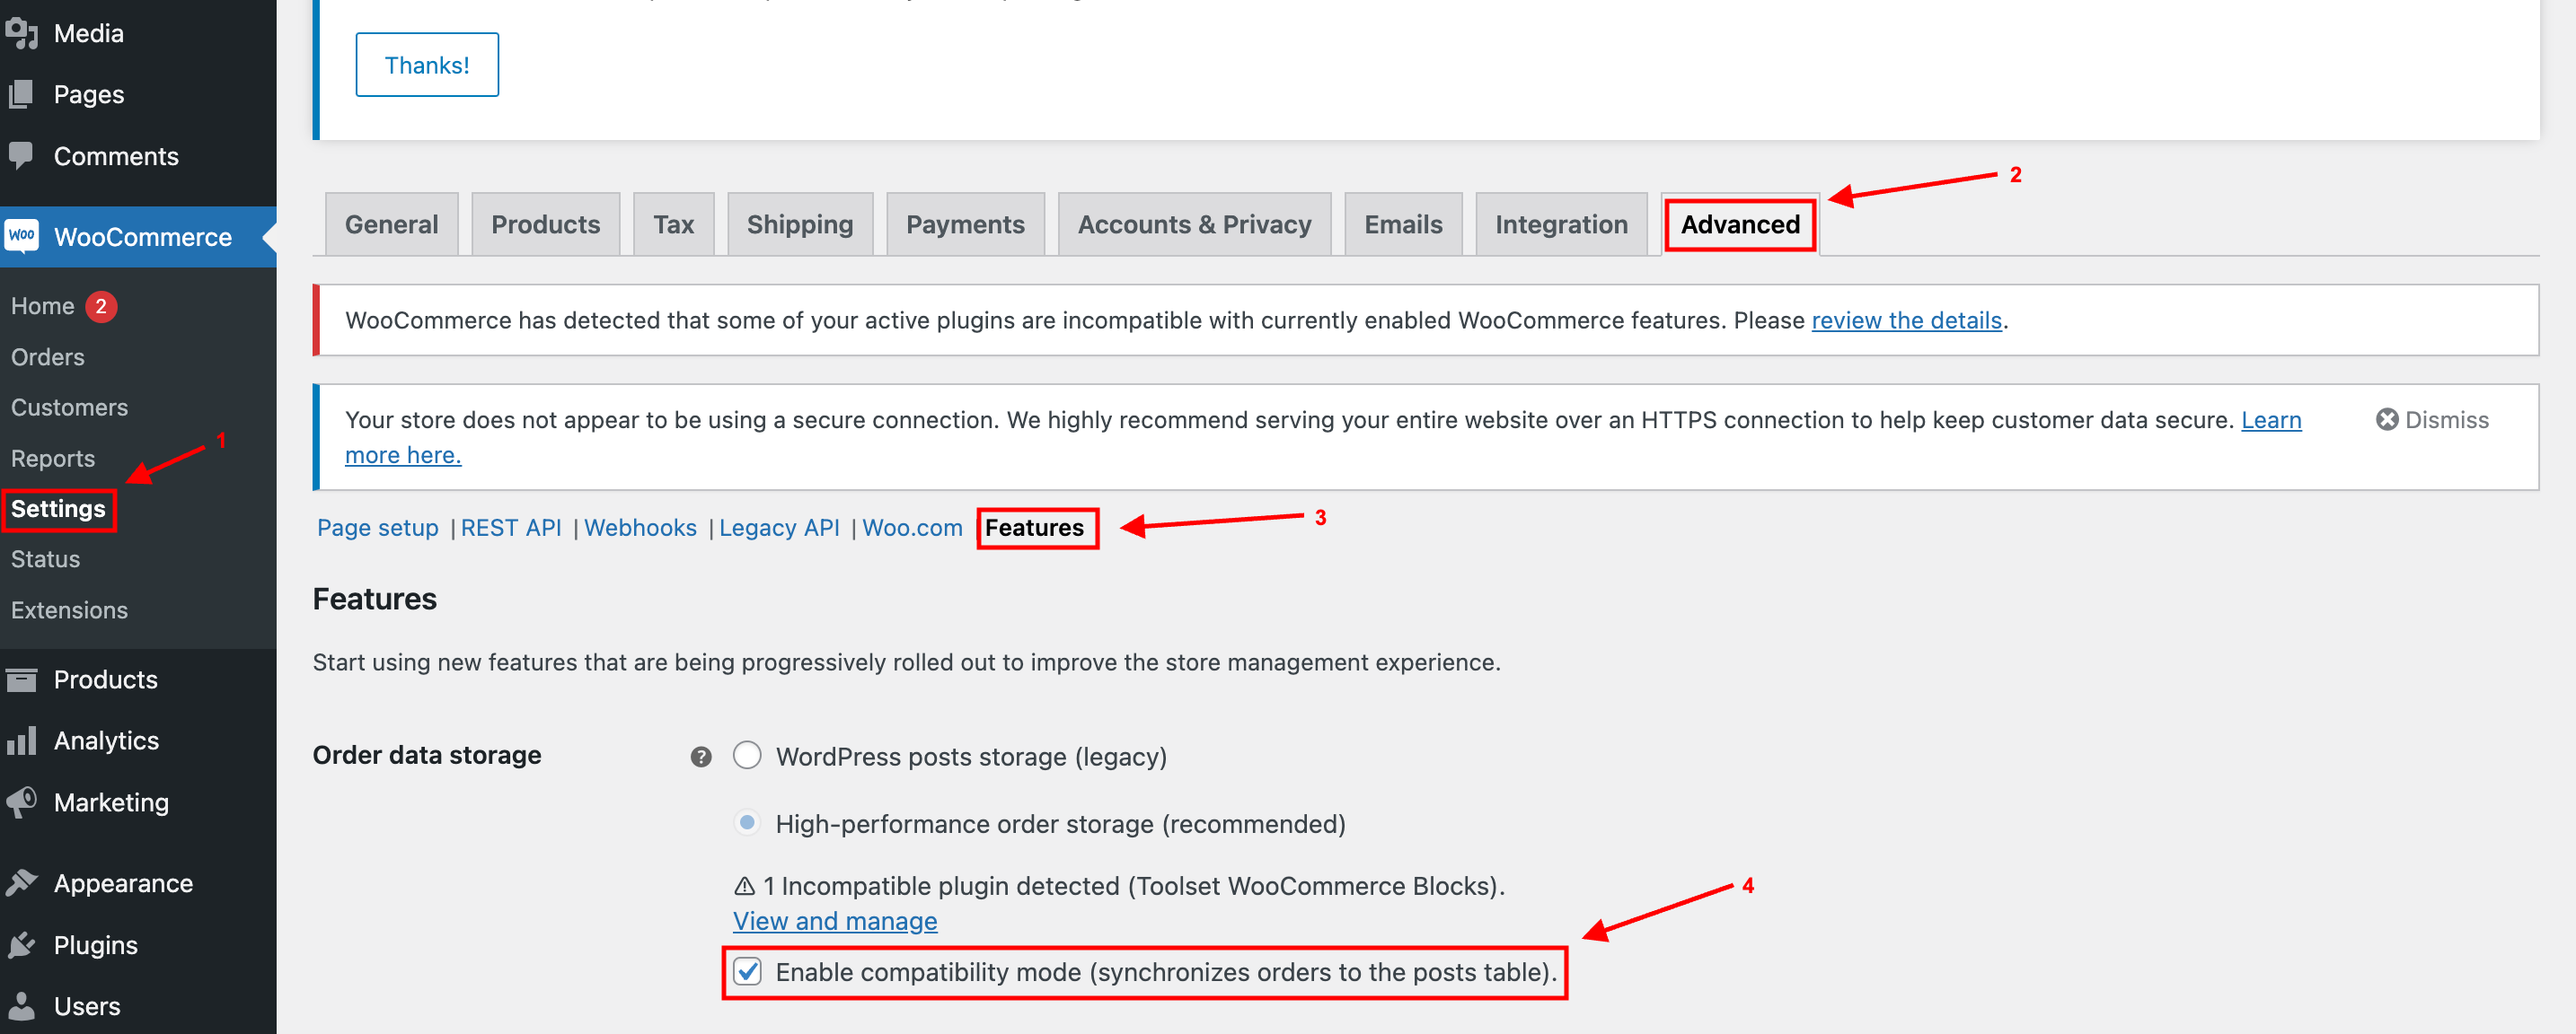Viewport: 2576px width, 1034px height.
Task: Open the Reports submenu item
Action: [x=53, y=459]
